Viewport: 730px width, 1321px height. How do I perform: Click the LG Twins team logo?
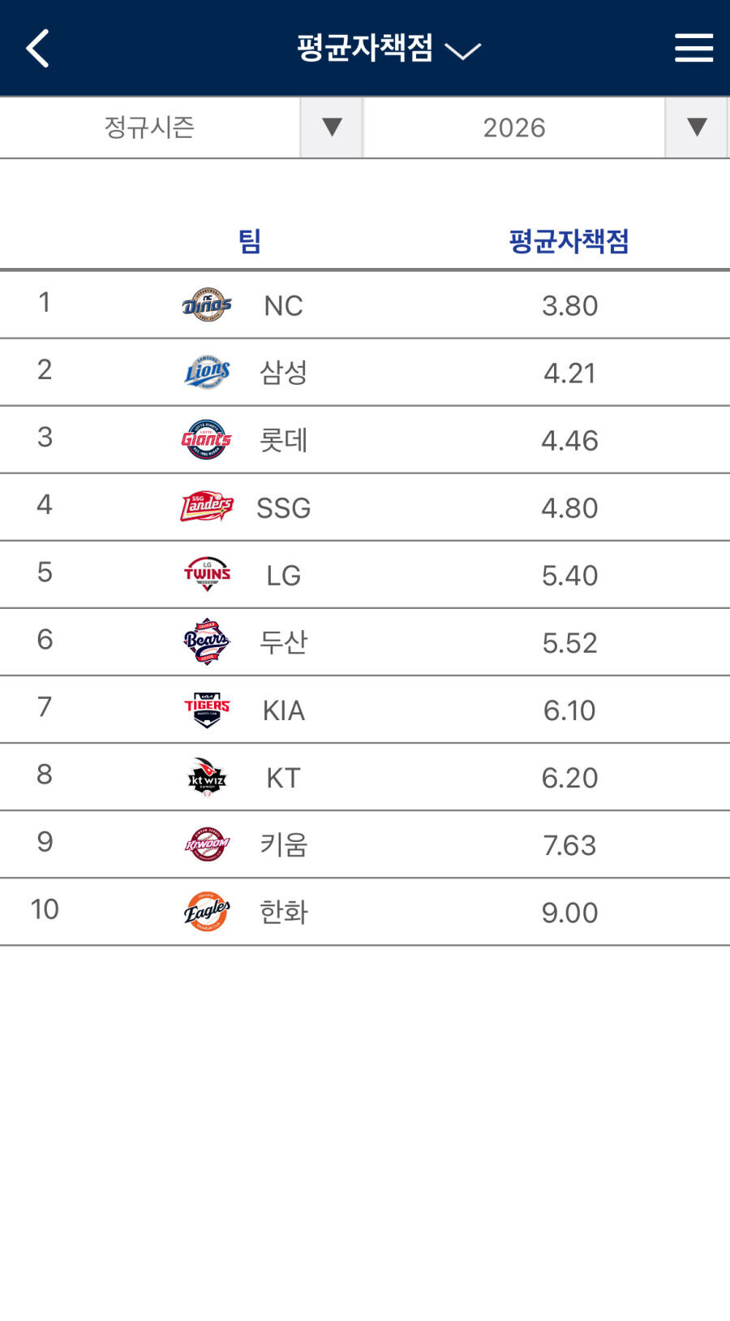[x=207, y=575]
